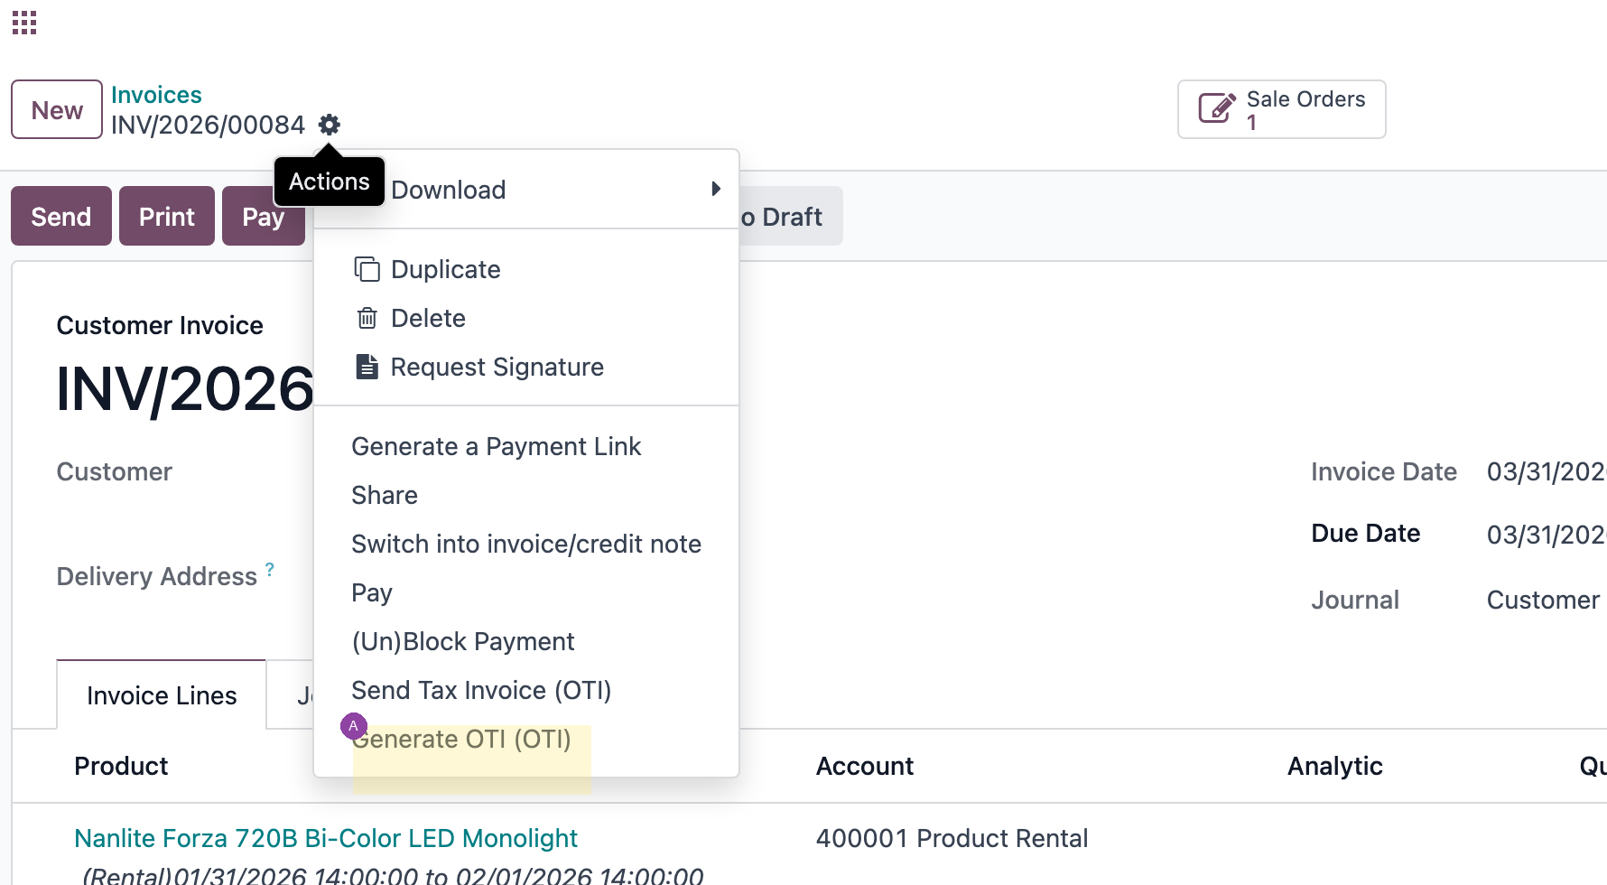Select Switch into invoice/credit note

pos(526,544)
